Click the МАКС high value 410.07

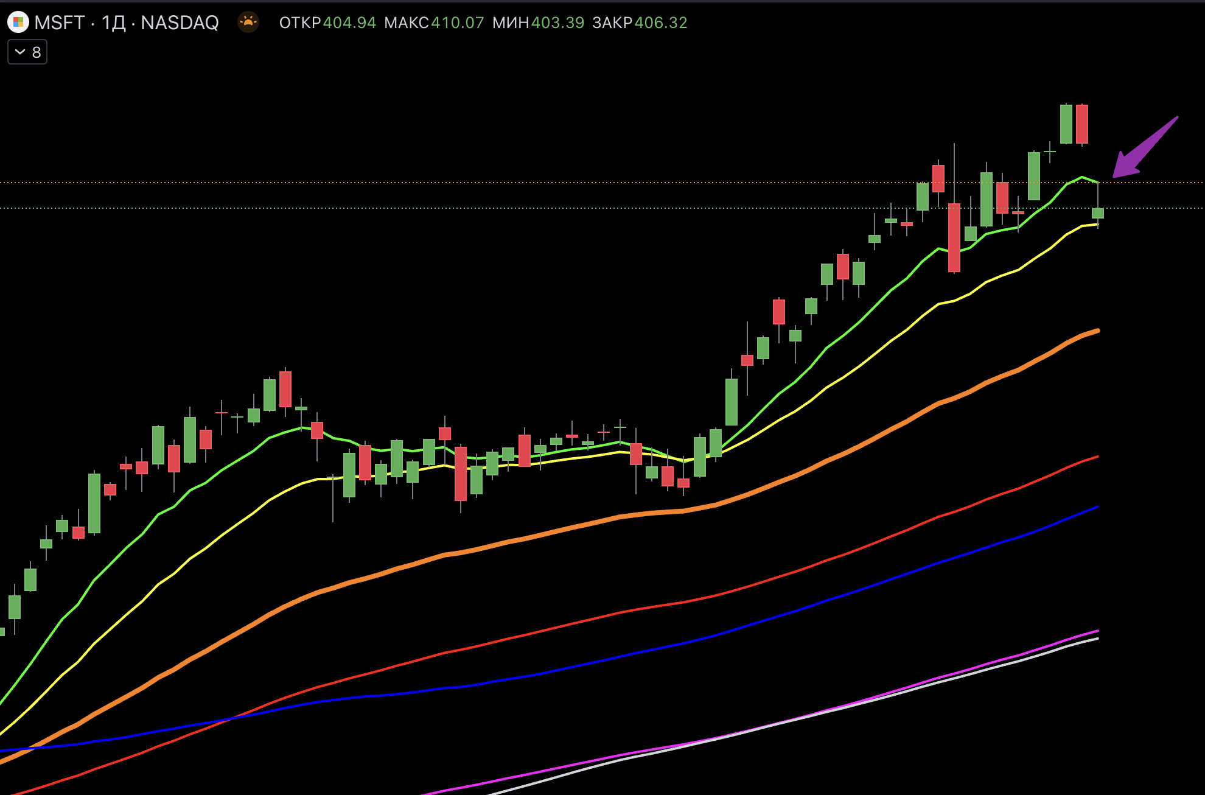pos(457,23)
